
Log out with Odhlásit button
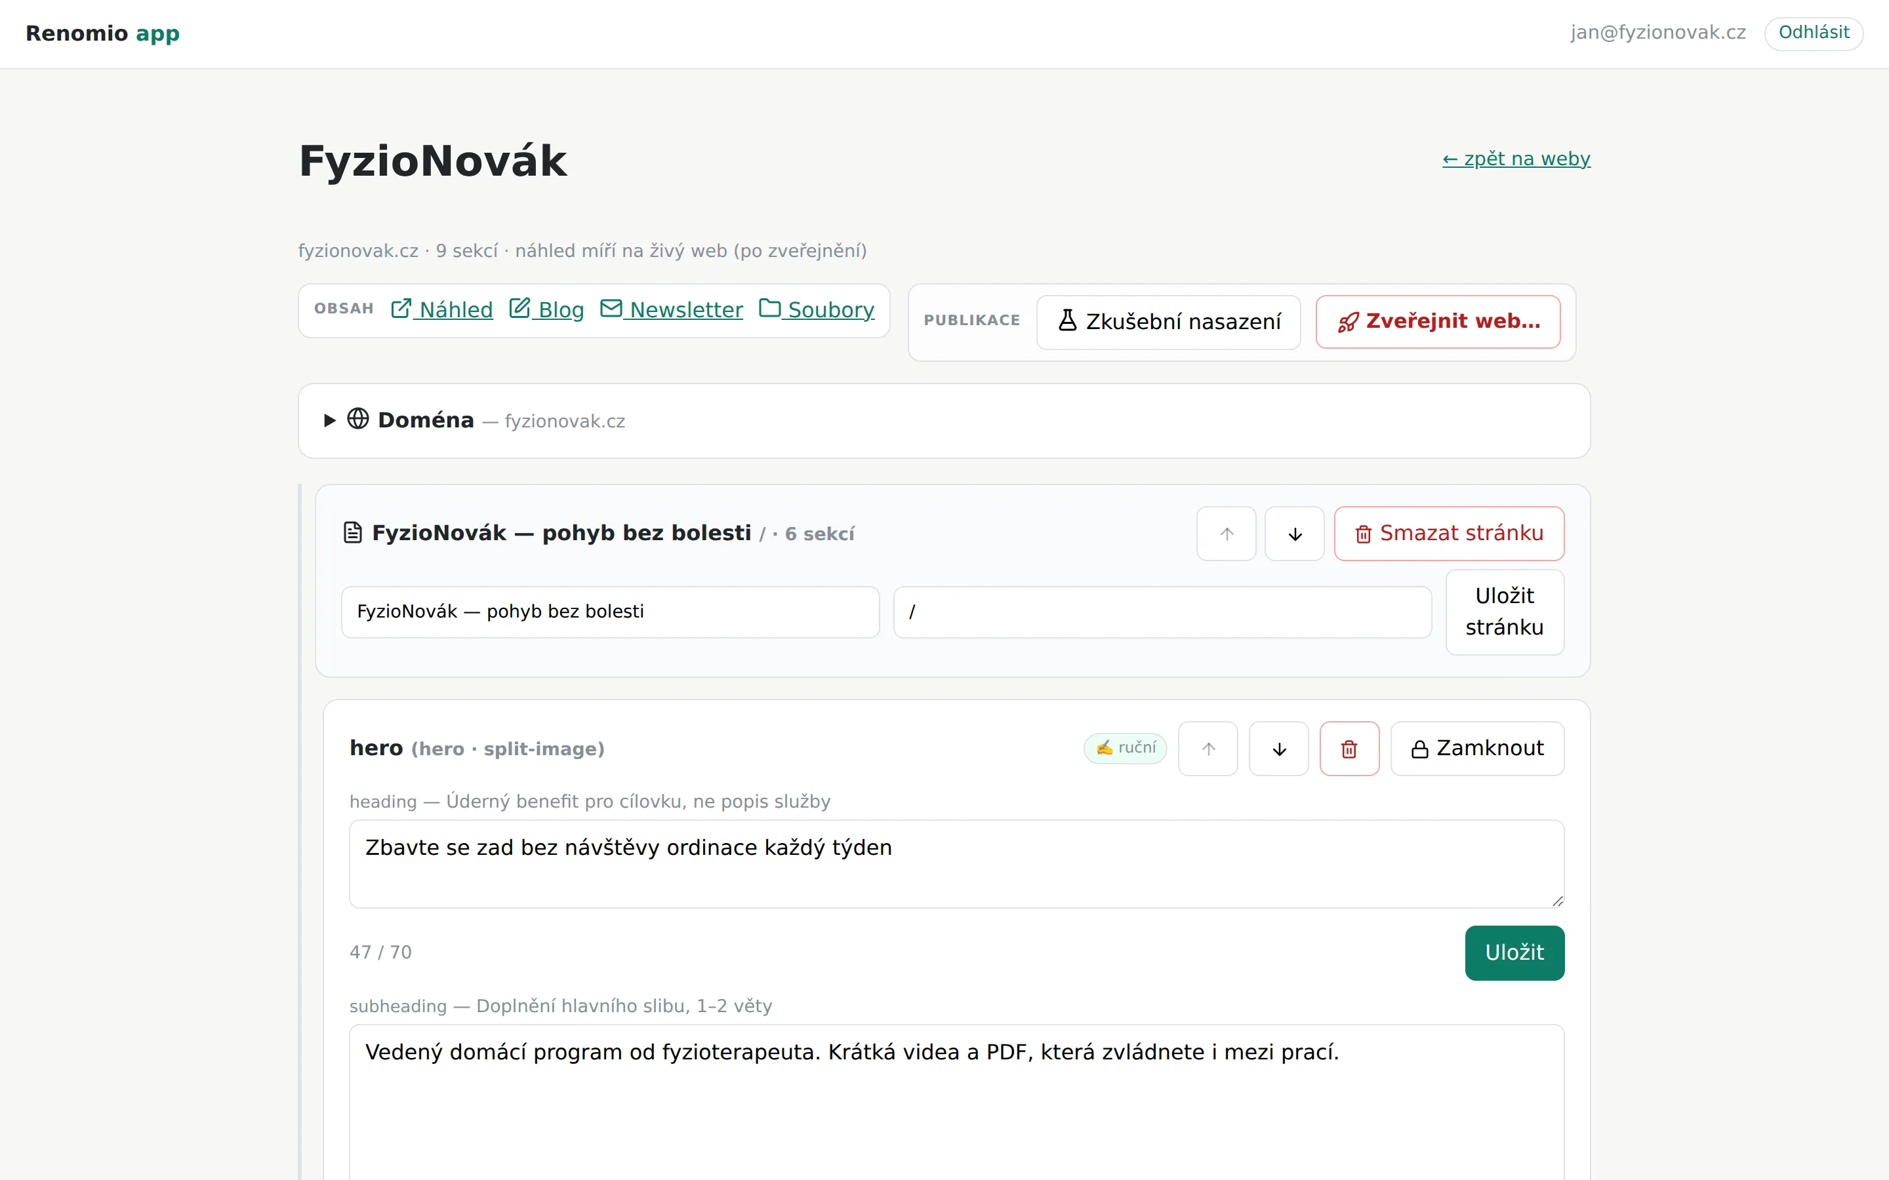tap(1814, 33)
